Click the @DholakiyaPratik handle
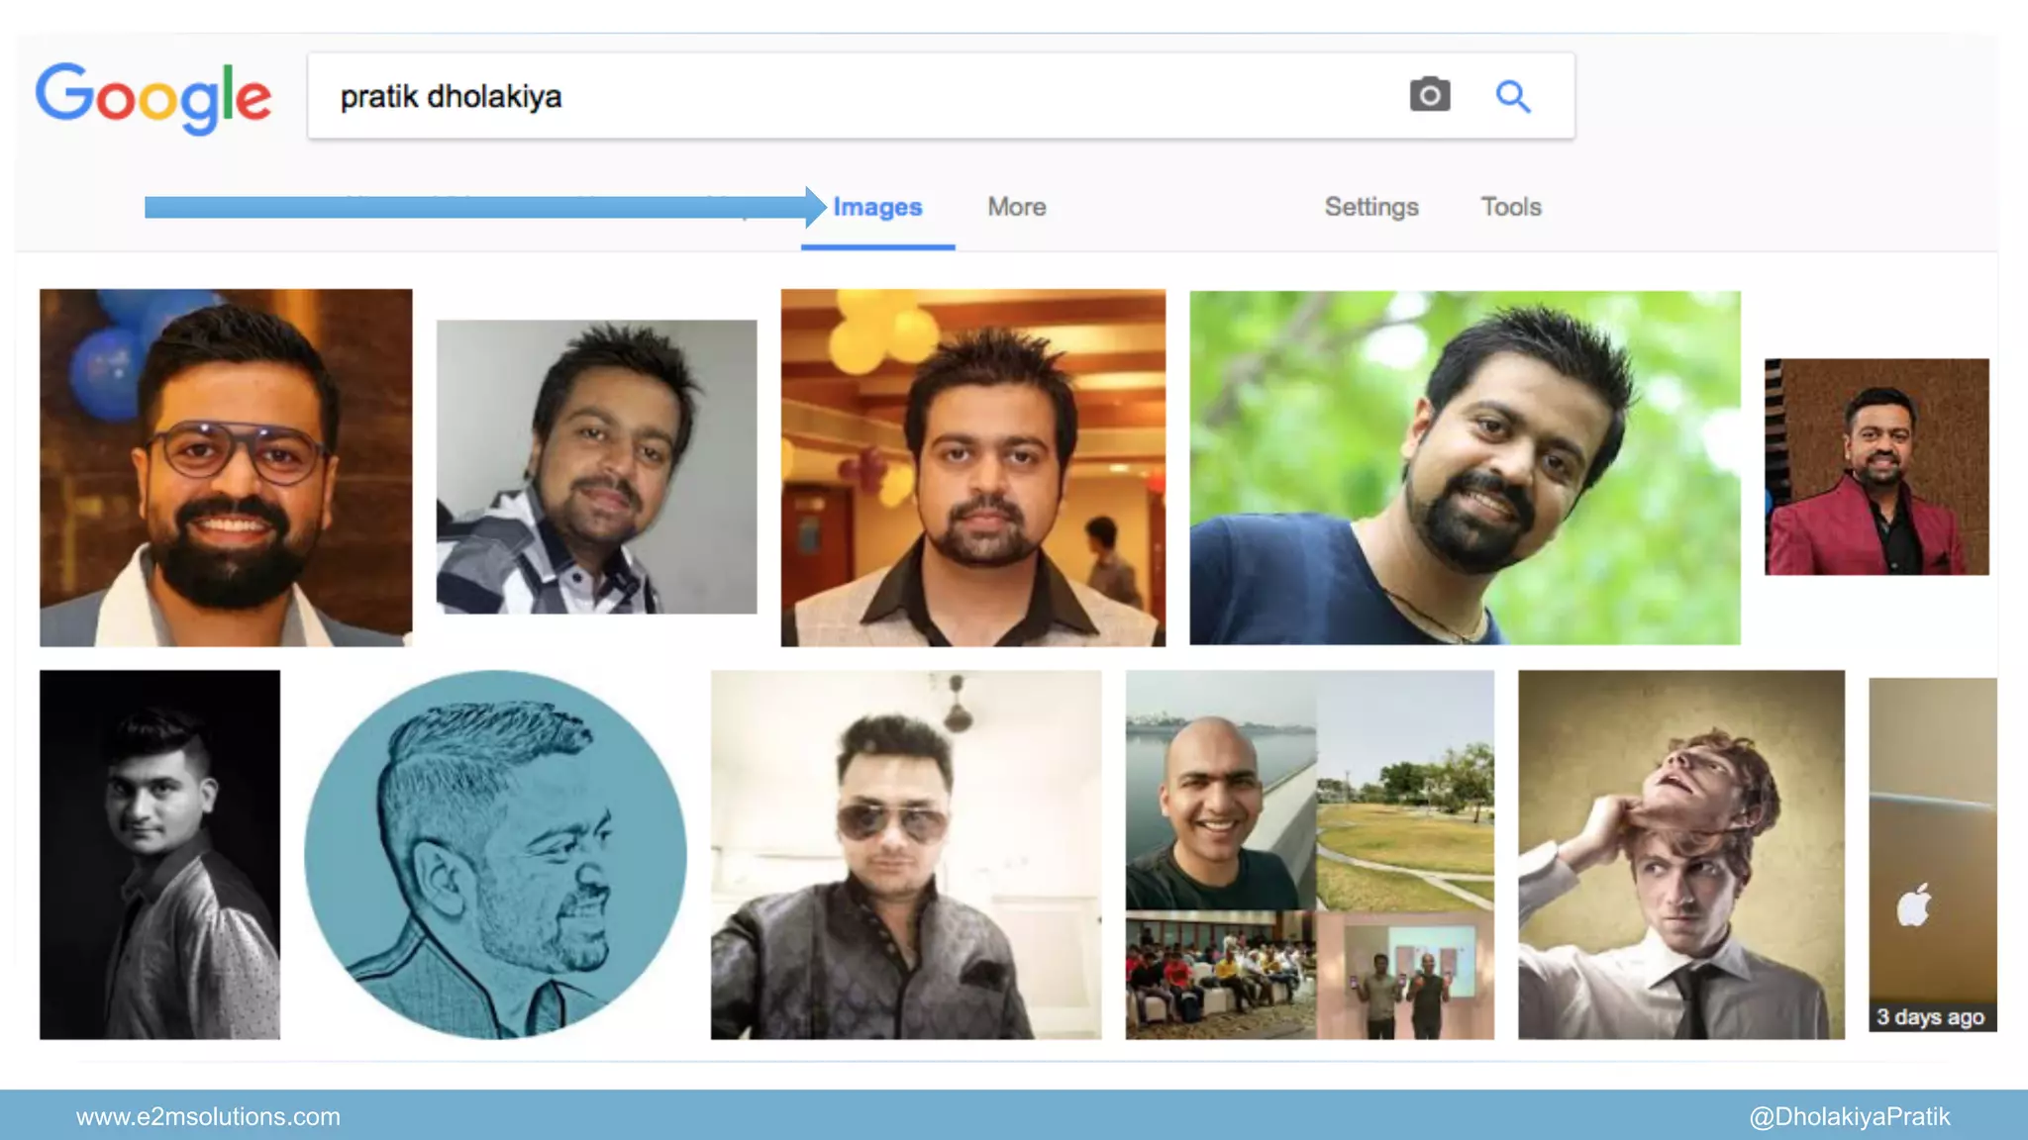Image resolution: width=2028 pixels, height=1140 pixels. [1849, 1116]
